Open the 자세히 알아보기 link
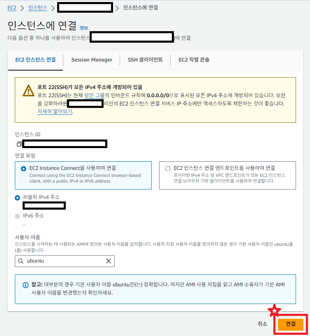 click(x=55, y=112)
